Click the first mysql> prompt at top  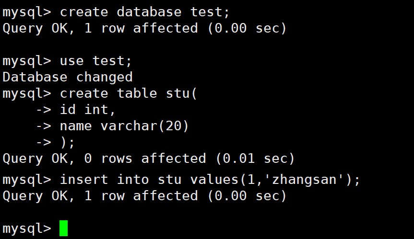[27, 12]
